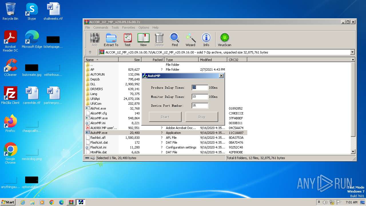The height and width of the screenshot is (206, 366).
Task: Select the DRIVERS folder in list
Action: pos(97,89)
